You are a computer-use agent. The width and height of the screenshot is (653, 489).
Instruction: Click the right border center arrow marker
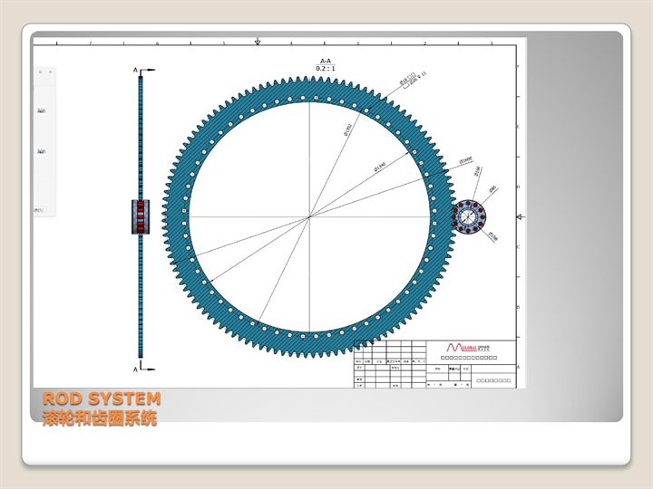coord(521,216)
